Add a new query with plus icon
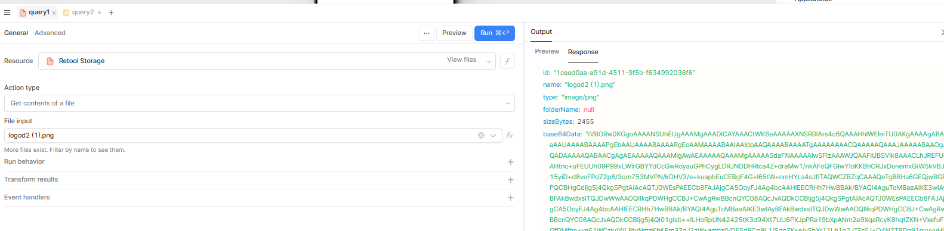 (111, 13)
